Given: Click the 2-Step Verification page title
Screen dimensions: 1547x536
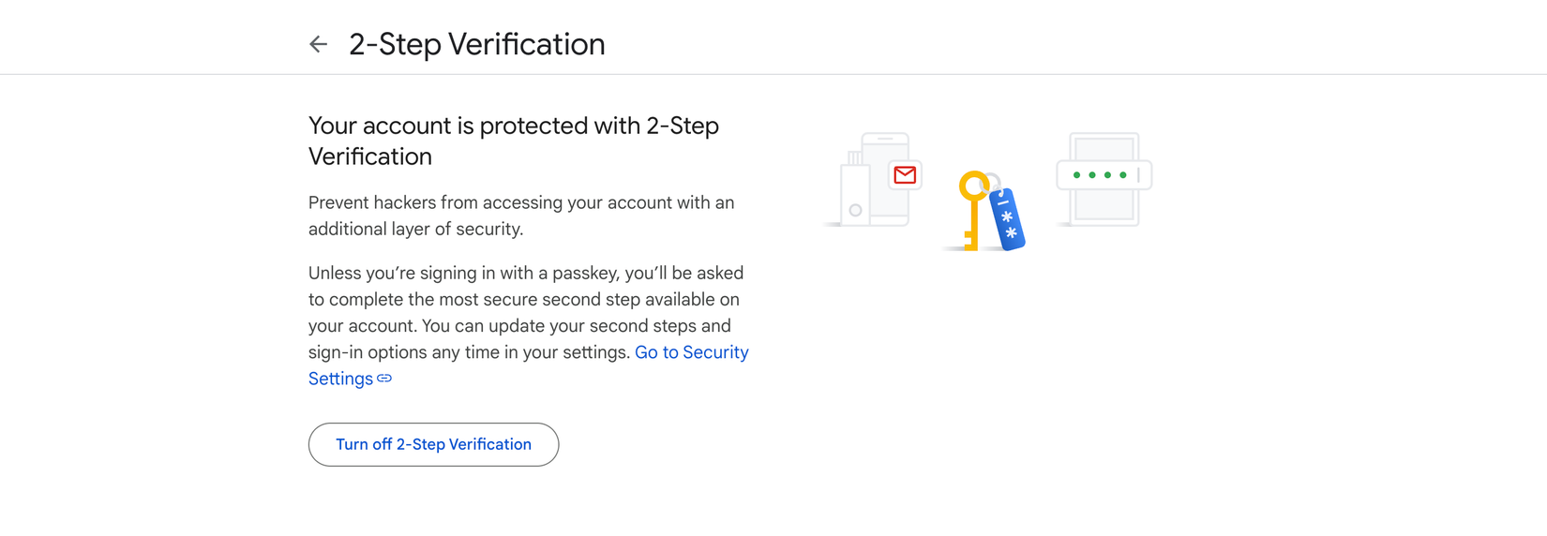Looking at the screenshot, I should [x=477, y=44].
